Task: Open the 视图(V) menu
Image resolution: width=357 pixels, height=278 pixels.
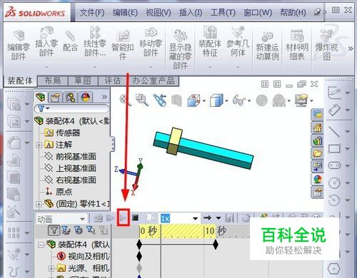Action: point(159,12)
